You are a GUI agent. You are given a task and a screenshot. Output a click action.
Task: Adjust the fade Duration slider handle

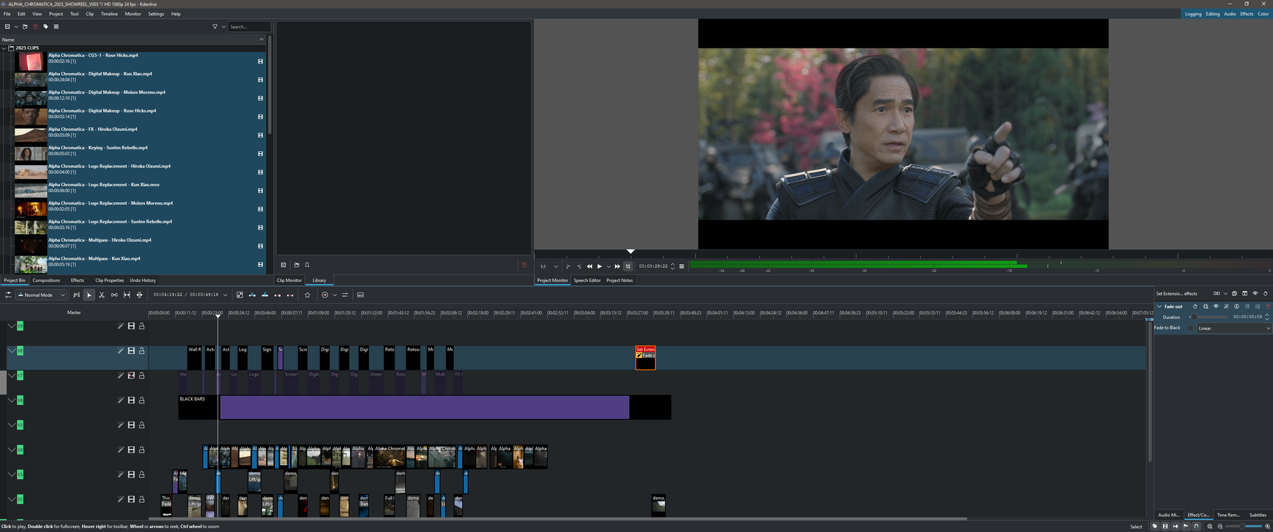[x=1194, y=317]
